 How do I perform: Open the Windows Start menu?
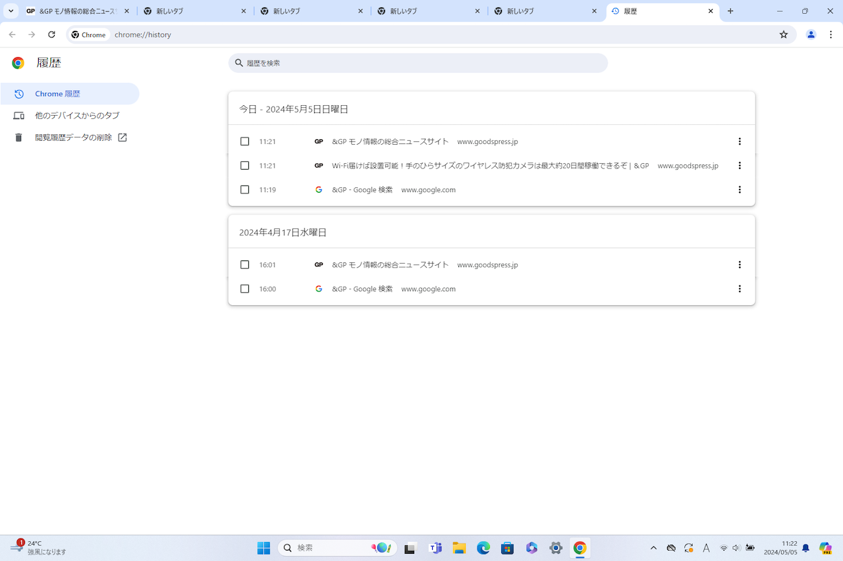263,548
